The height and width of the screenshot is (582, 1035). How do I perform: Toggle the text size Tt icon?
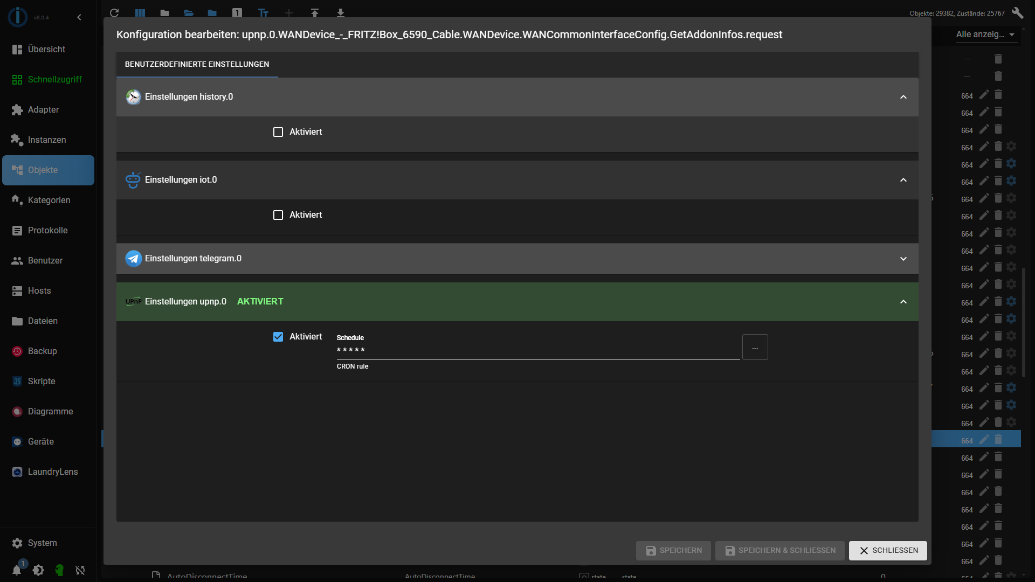coord(263,13)
